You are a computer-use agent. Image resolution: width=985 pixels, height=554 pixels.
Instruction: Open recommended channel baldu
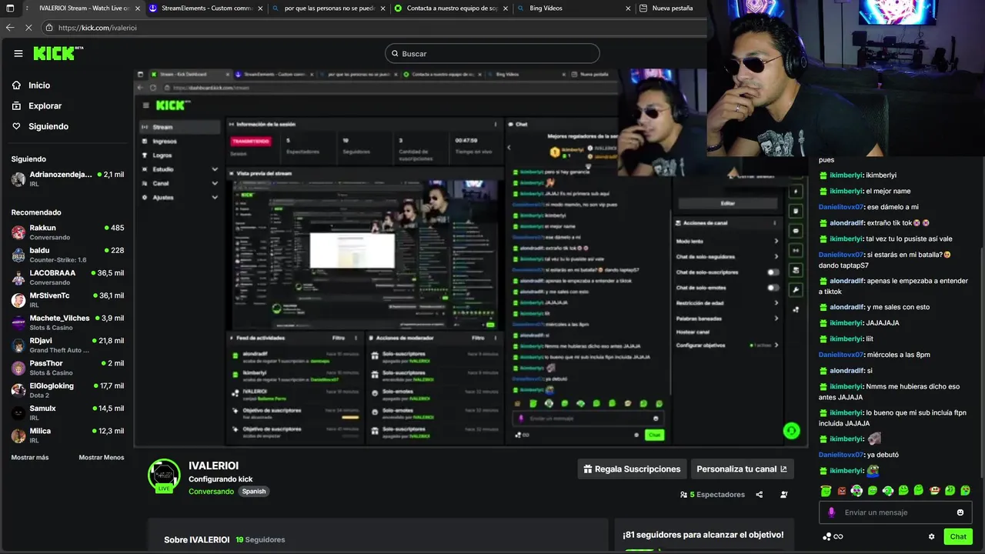click(68, 255)
